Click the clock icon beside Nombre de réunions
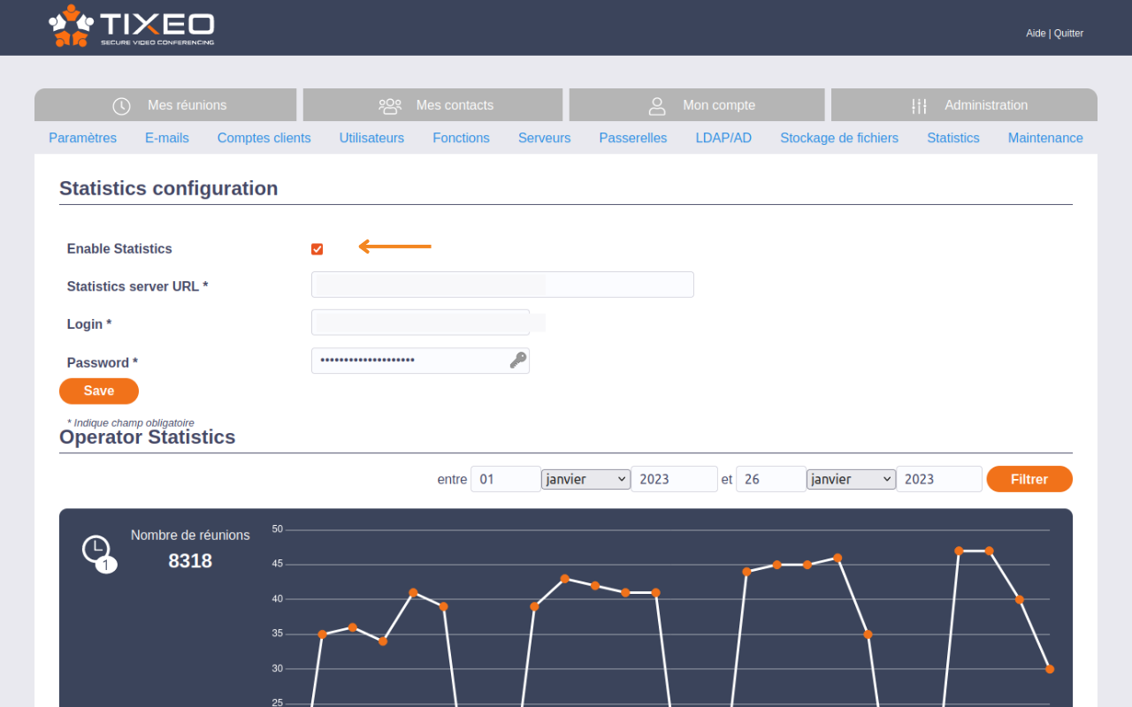The width and height of the screenshot is (1132, 707). 98,553
